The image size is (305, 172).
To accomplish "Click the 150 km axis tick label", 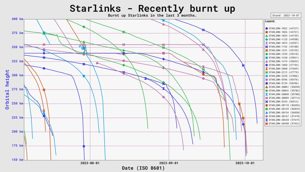I will [17, 160].
